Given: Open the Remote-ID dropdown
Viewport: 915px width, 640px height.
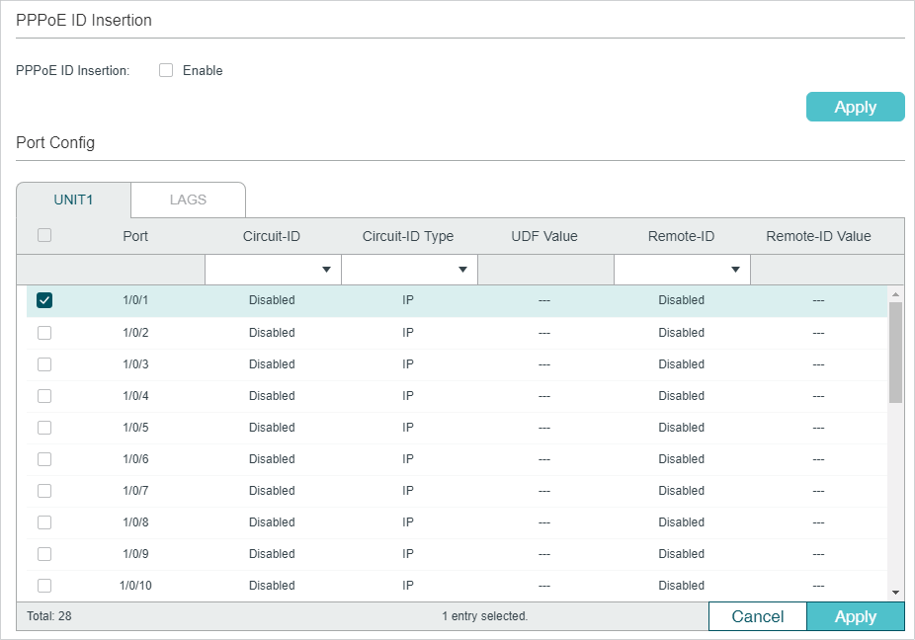Looking at the screenshot, I should point(682,270).
